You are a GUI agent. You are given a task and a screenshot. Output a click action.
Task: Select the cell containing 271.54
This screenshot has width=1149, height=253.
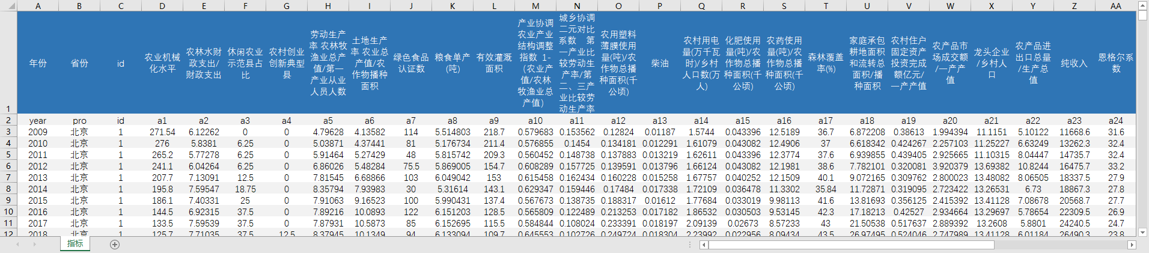tap(162, 132)
